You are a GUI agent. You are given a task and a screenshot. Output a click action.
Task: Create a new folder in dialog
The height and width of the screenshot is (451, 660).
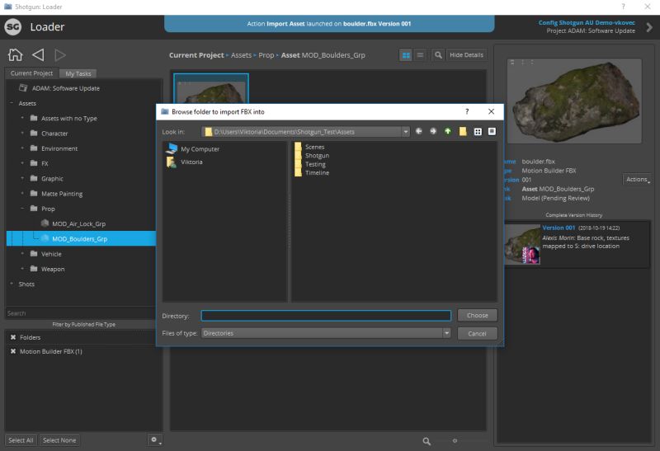463,132
